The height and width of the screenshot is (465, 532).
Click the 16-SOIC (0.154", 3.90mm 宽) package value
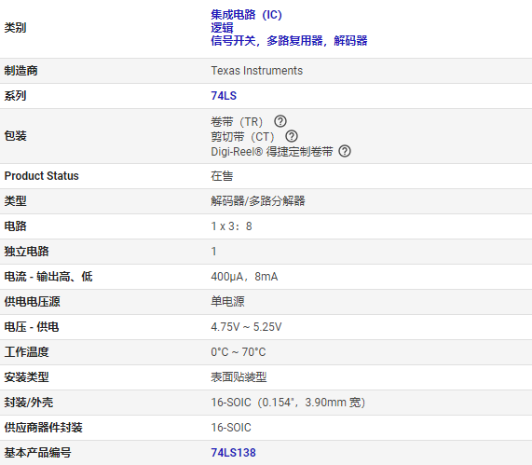pyautogui.click(x=288, y=403)
